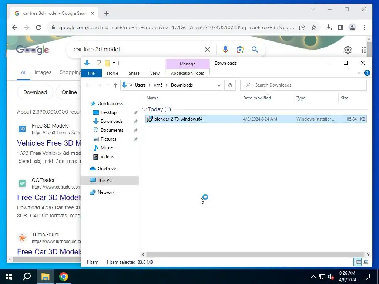Open the CGTrader Free Car 3D Models link
This screenshot has width=379, height=284.
pyautogui.click(x=49, y=197)
